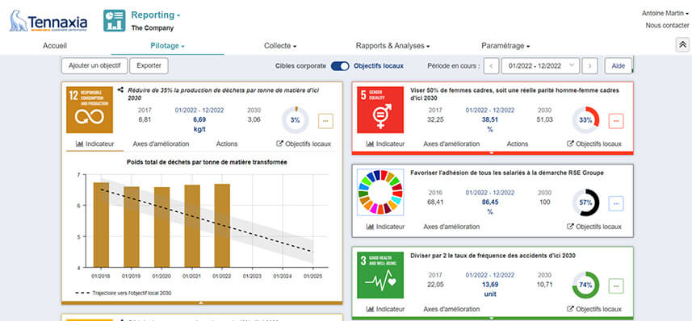Click title 'Viser 50% de femmes cadres'

click(514, 94)
